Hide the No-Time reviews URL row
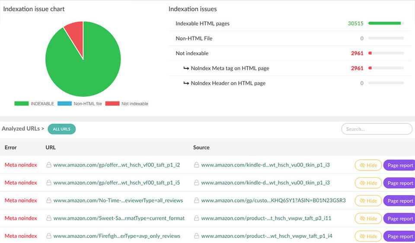 (368, 201)
